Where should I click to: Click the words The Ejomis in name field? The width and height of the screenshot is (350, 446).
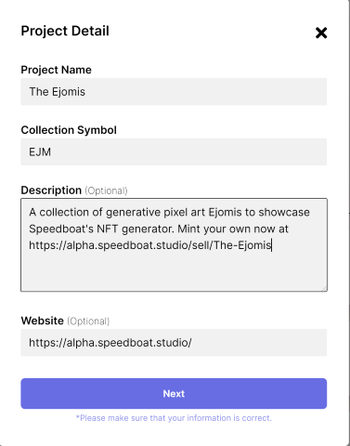(58, 92)
